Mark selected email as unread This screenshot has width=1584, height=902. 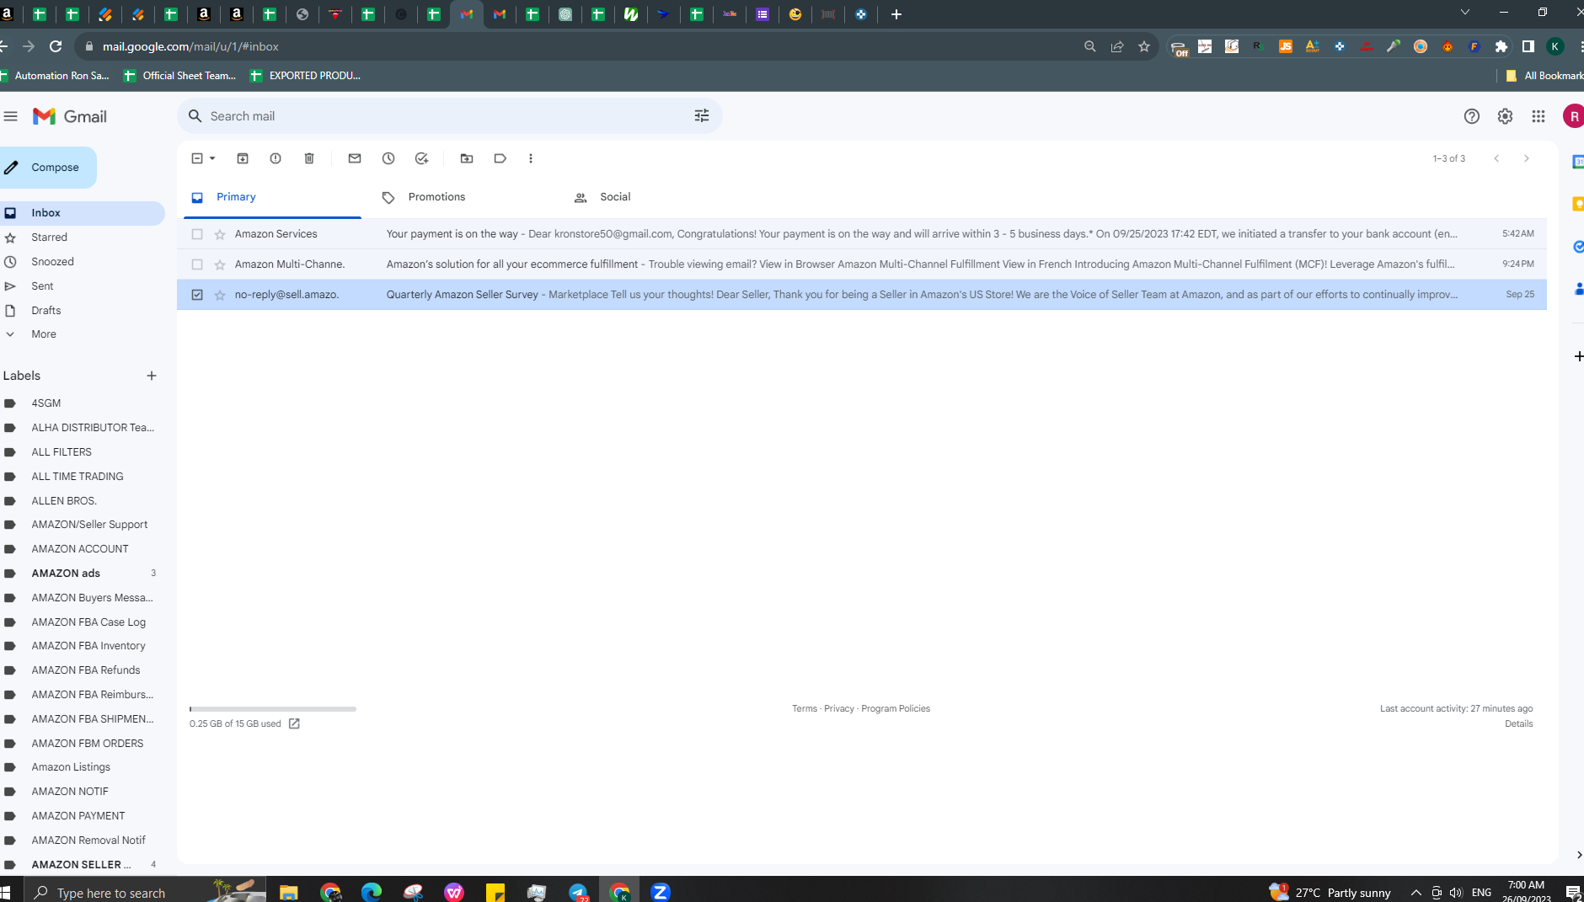tap(355, 158)
